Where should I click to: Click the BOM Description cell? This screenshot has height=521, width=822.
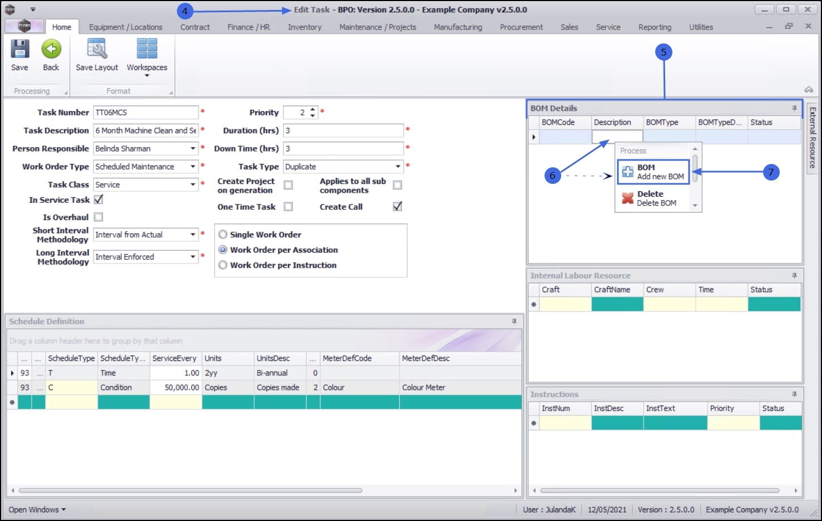tap(617, 137)
